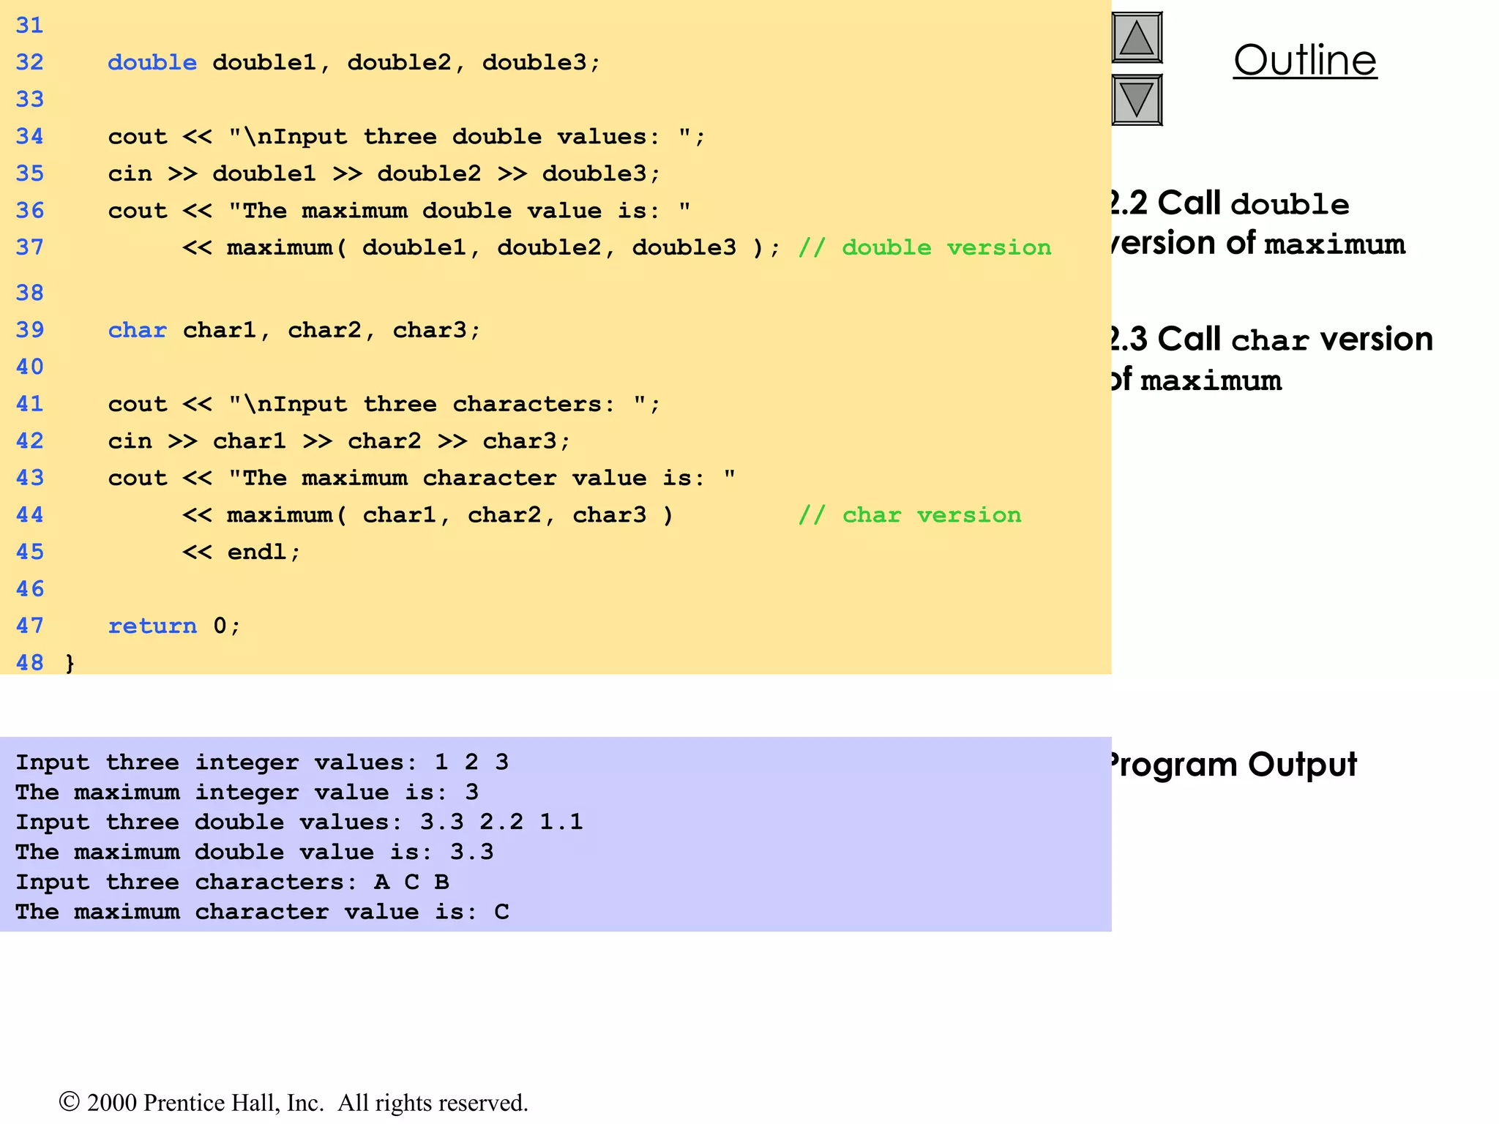Click the 'Input three double values' cout line 34
This screenshot has height=1124, width=1499.
406,137
